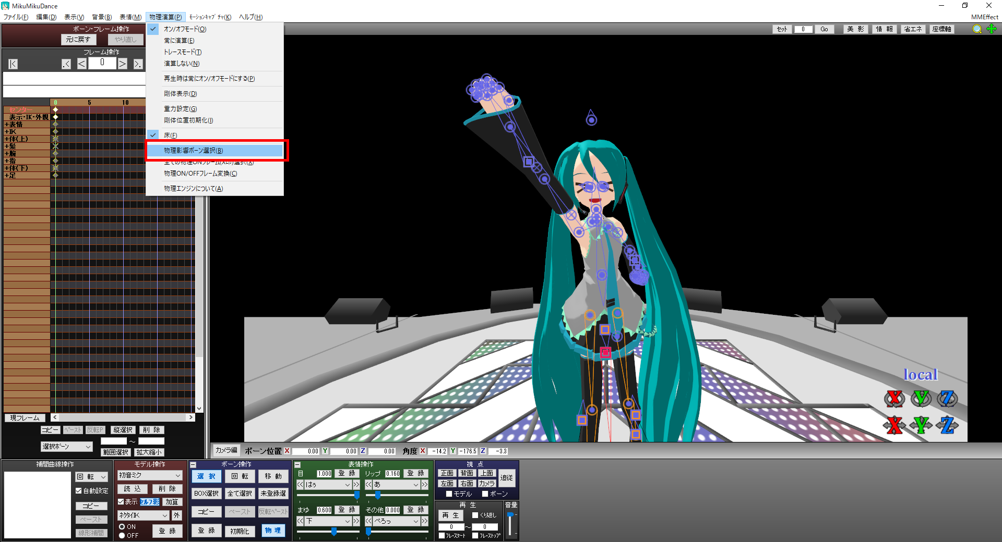Adjust the lip morph slider
The height and width of the screenshot is (542, 1002).
[x=377, y=495]
